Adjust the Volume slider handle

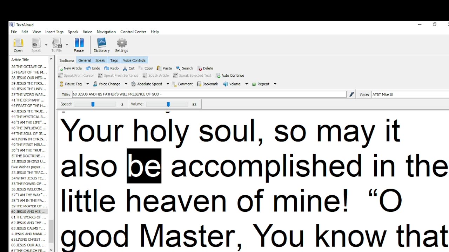point(168,104)
